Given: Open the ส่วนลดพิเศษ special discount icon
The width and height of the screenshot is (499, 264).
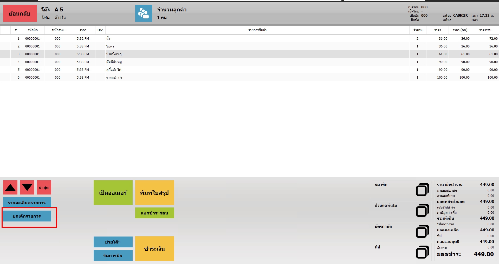Looking at the screenshot, I should click(x=422, y=210).
